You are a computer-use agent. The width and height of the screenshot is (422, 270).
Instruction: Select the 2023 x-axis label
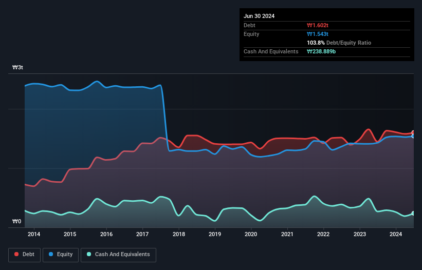(x=360, y=234)
